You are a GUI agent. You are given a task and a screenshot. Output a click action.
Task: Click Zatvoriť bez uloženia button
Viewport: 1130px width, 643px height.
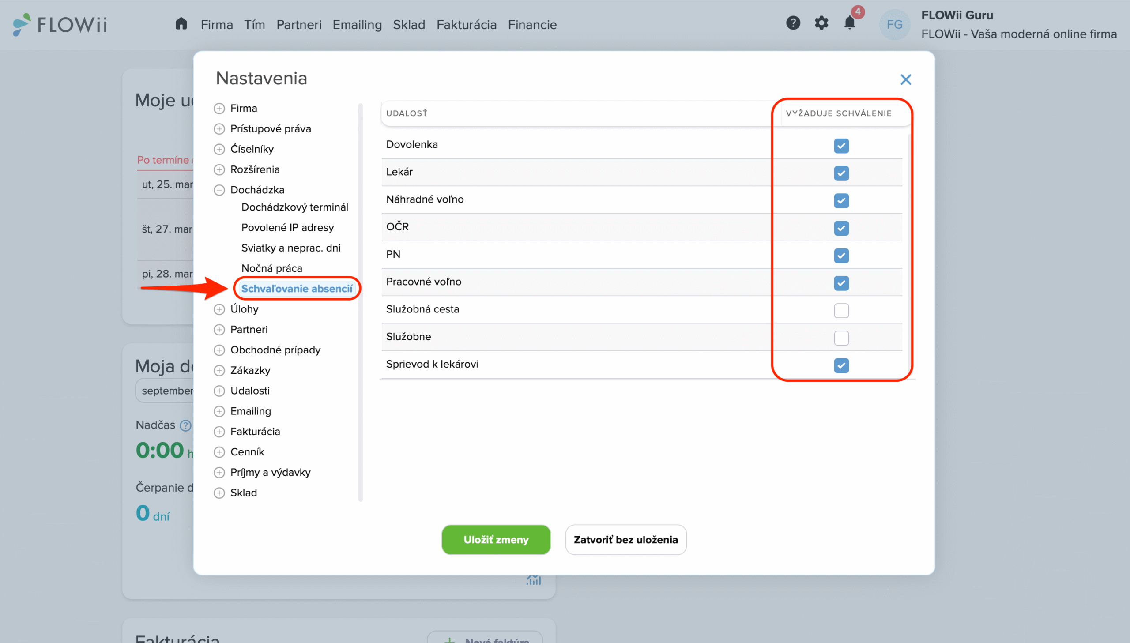pos(626,540)
